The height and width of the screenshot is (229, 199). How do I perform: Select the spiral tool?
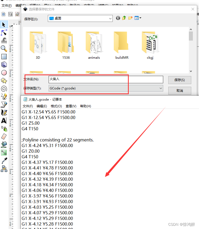point(4,89)
